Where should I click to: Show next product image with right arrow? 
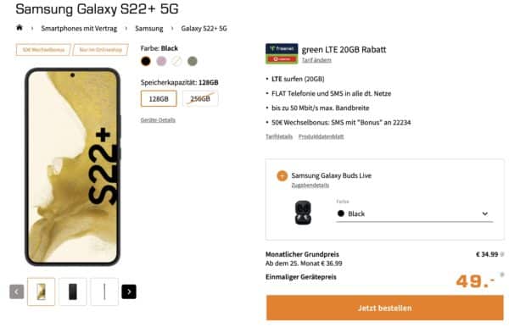pos(129,291)
